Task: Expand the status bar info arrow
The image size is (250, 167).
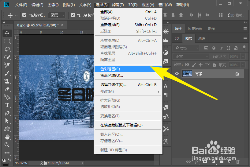Action: pyautogui.click(x=82, y=163)
